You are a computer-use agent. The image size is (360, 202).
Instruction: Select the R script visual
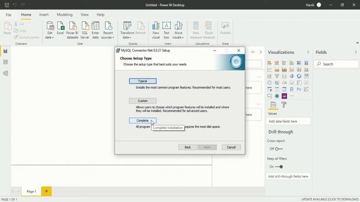291,89
